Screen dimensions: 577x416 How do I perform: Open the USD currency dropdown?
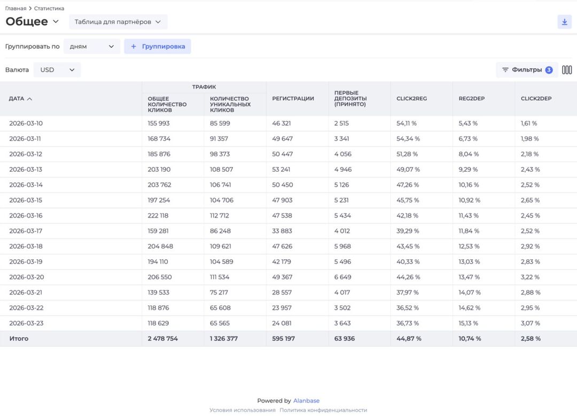[x=57, y=70]
